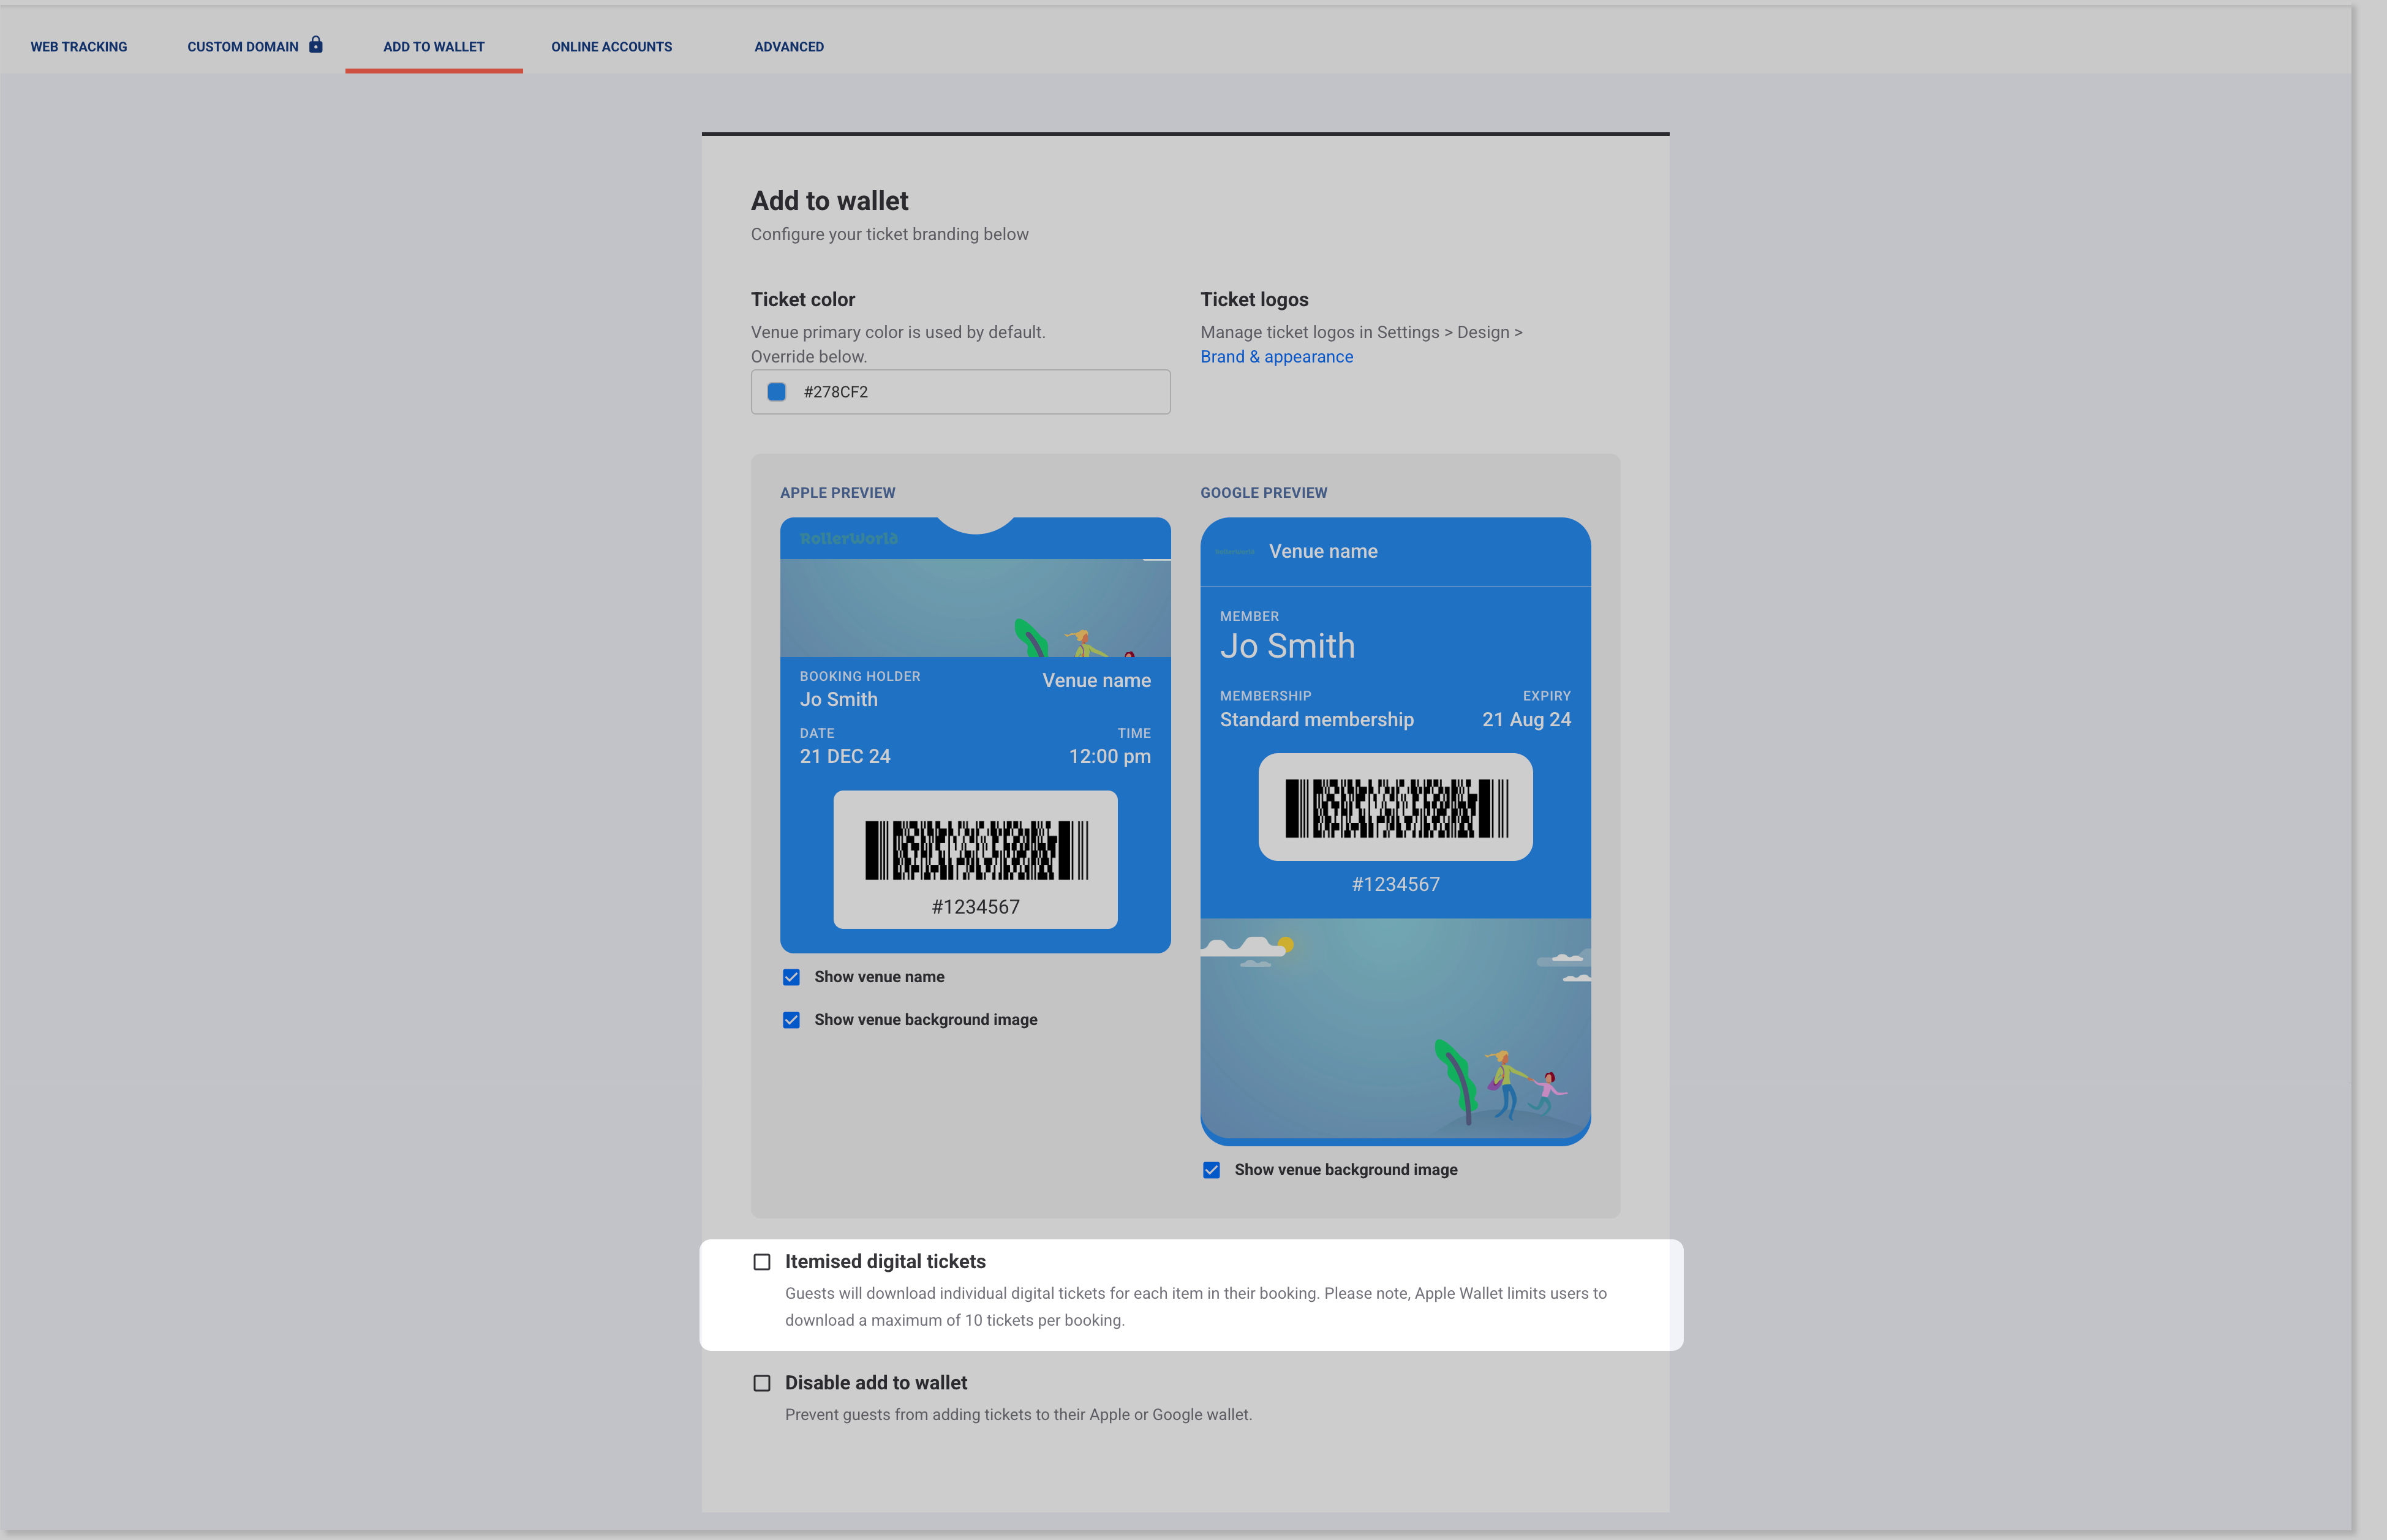Toggle Google Show venue background image checkbox

coord(1211,1170)
